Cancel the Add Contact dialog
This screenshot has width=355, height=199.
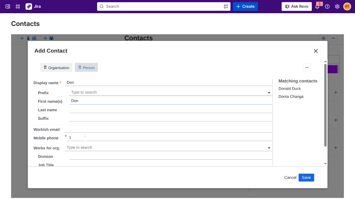(290, 177)
